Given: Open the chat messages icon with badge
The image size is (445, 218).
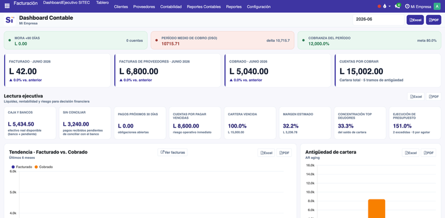Looking at the screenshot, I should tap(397, 6).
